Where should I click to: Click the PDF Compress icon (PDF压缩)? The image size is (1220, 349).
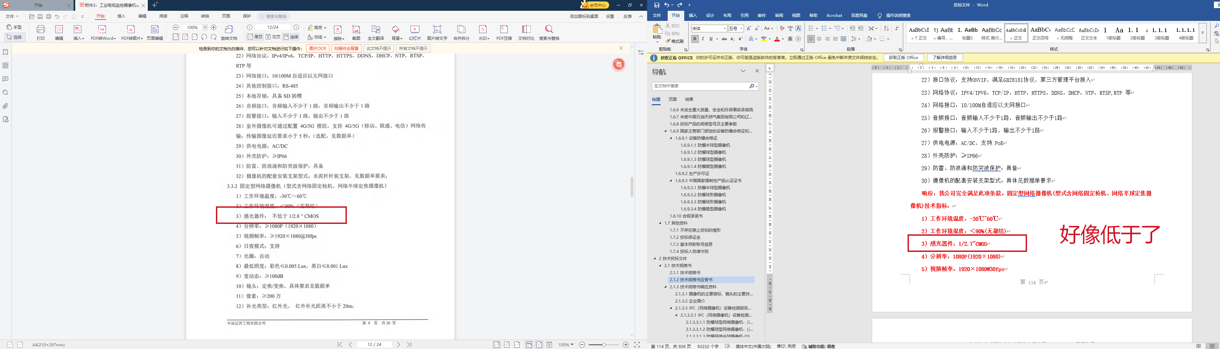[x=504, y=32]
